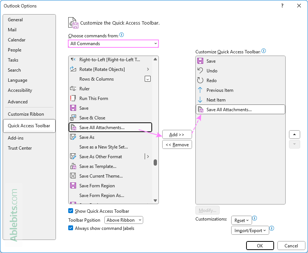Click the Save Form Region icon
The image size is (308, 253).
(73, 185)
